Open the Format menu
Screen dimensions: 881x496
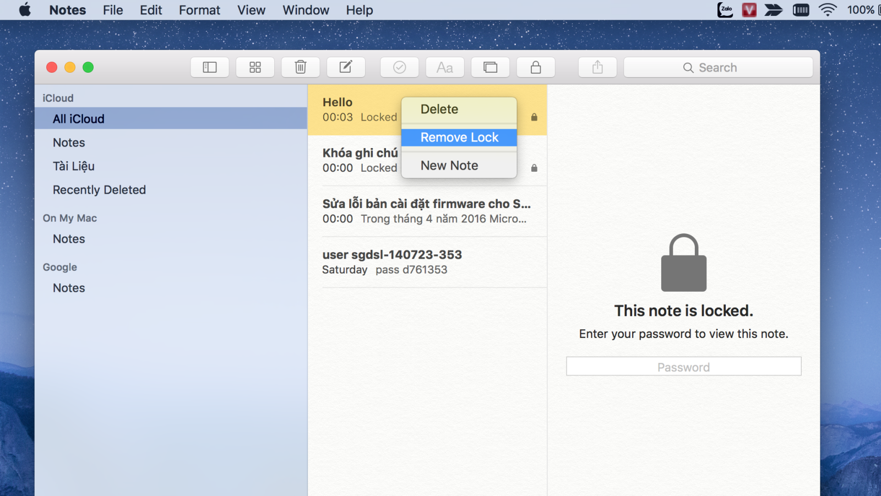199,10
